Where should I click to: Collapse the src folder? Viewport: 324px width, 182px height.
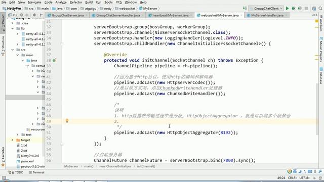tap(12, 50)
